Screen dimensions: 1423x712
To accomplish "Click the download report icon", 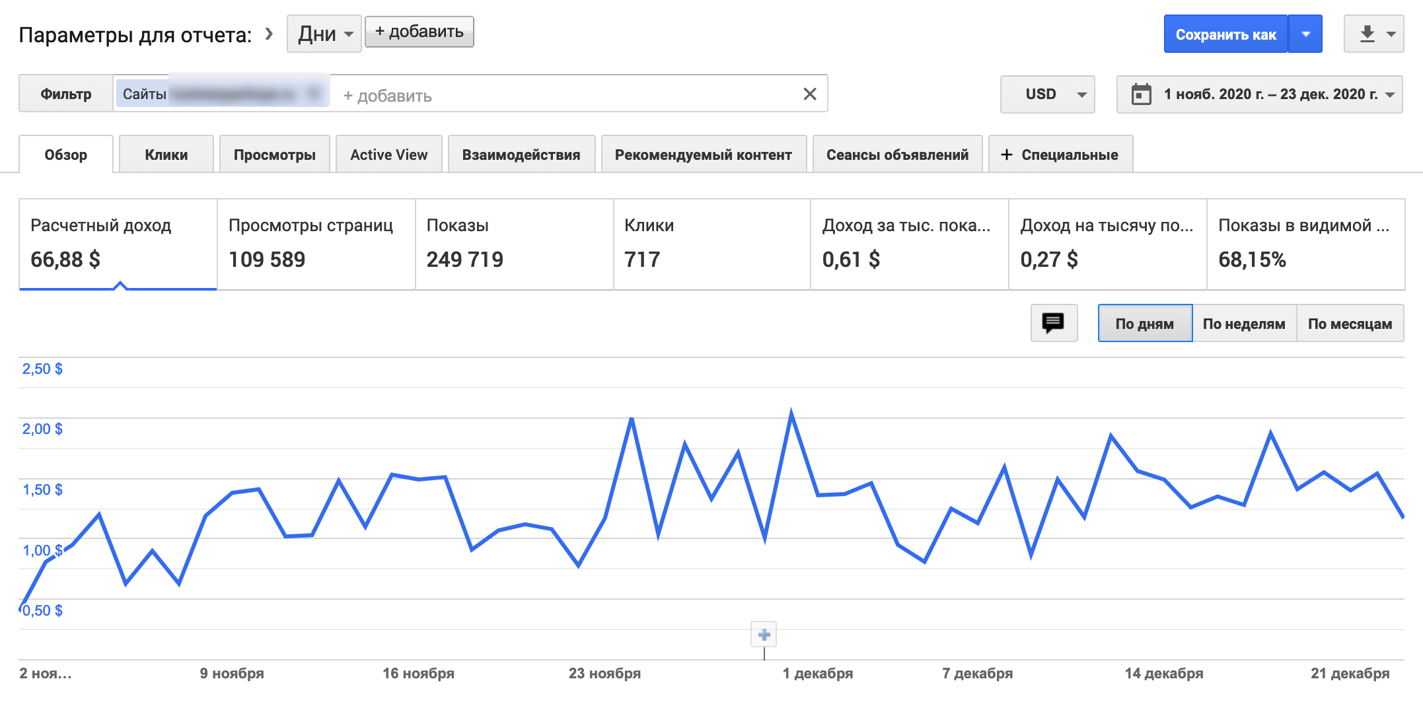I will (1367, 34).
